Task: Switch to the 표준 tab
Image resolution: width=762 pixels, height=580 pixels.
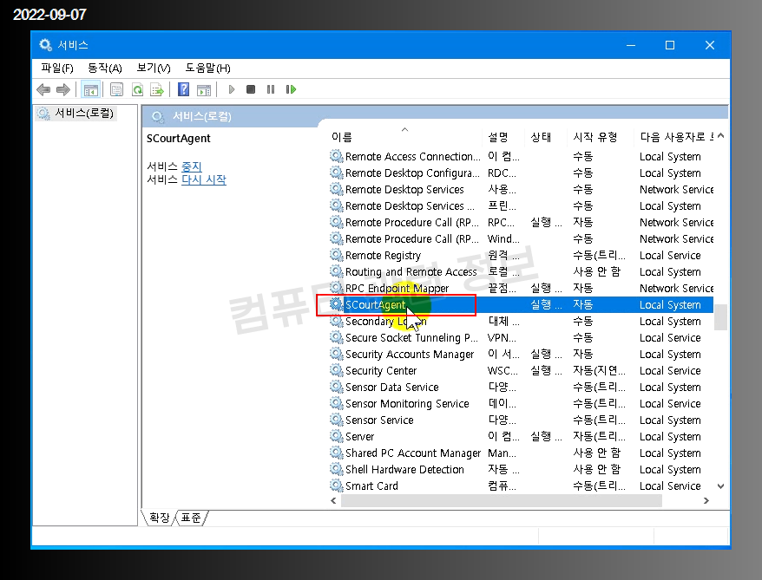Action: (191, 518)
